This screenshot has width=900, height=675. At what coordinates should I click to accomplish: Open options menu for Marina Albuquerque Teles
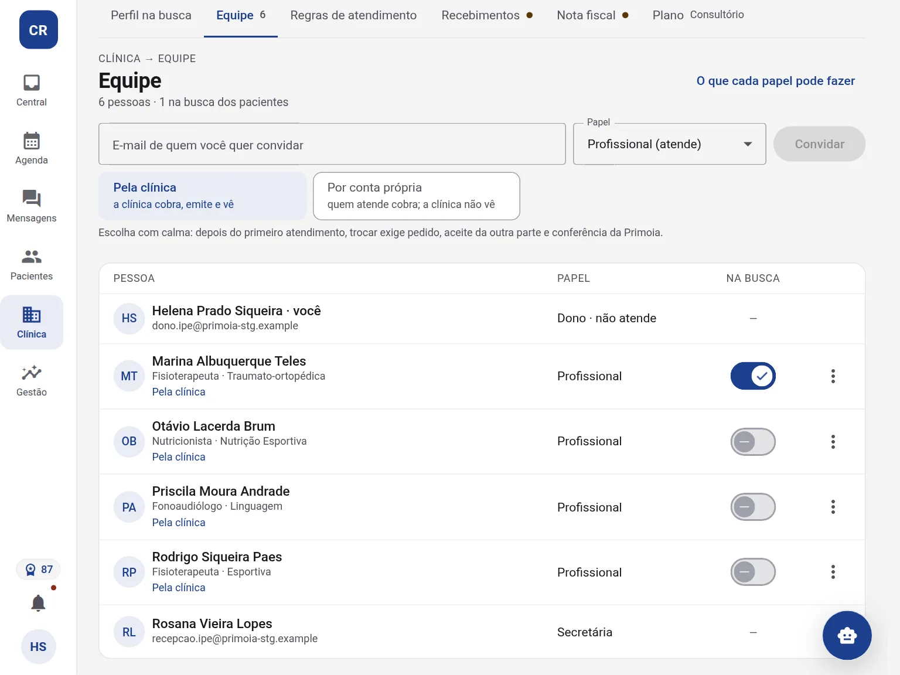point(833,376)
